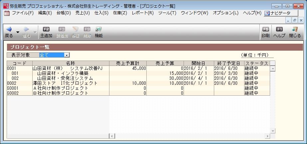Click code cell S0001

pos(20,88)
